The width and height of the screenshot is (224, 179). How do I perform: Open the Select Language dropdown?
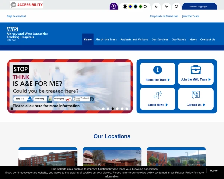tap(199, 6)
